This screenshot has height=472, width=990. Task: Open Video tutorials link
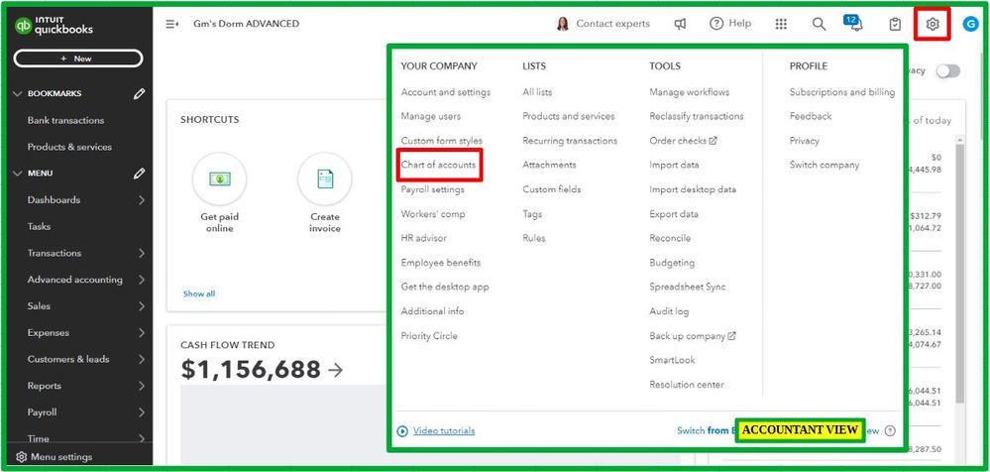(x=444, y=431)
